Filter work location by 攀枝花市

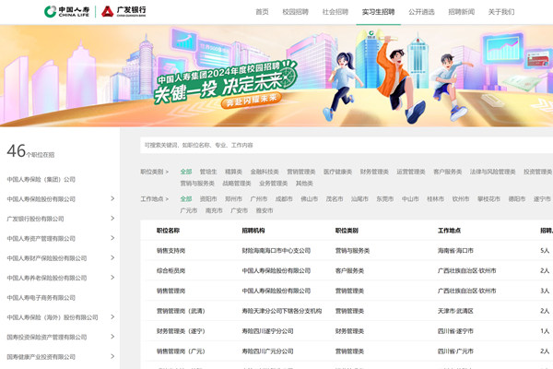[488, 199]
